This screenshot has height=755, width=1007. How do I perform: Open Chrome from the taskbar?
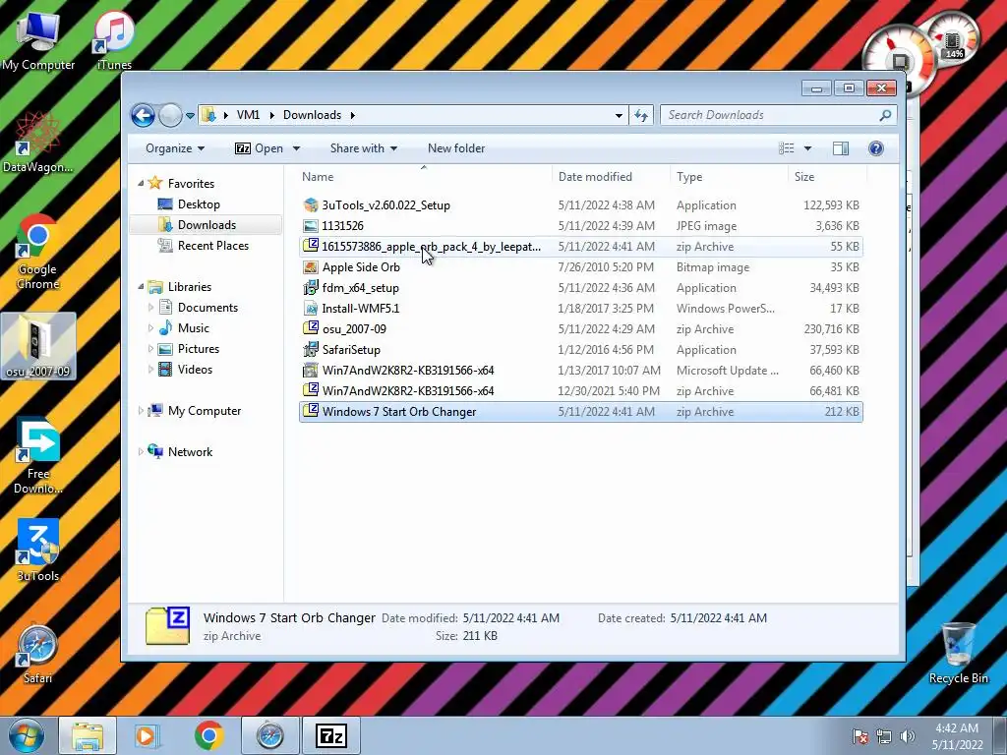(208, 735)
